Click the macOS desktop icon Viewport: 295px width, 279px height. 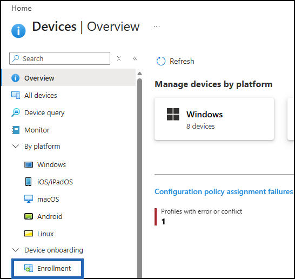[29, 199]
